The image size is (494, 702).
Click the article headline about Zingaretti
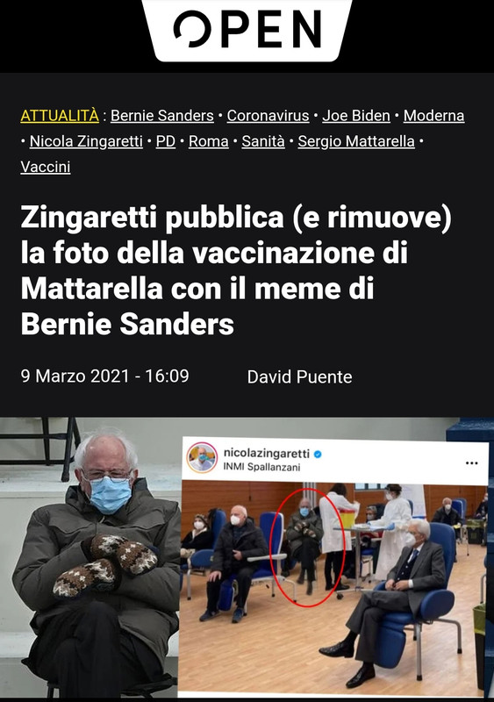point(237,270)
